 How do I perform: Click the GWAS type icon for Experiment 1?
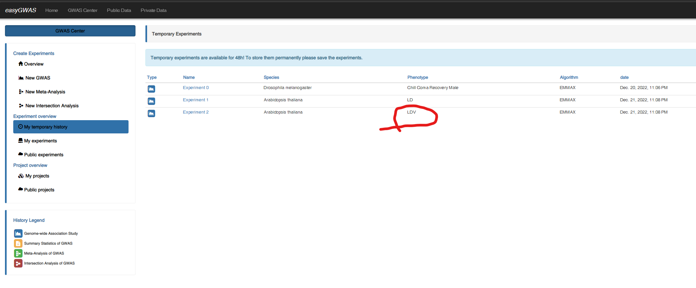[x=151, y=101]
